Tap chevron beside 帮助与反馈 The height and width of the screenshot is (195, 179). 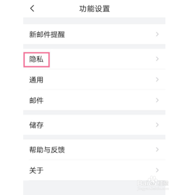[157, 150]
